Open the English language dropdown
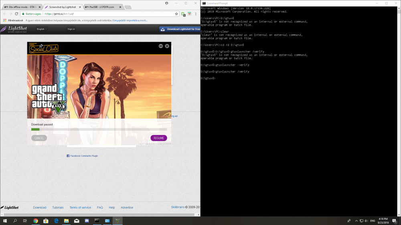The height and width of the screenshot is (225, 401). 42,29
